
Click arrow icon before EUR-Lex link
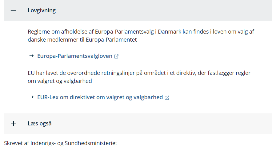click(31, 97)
